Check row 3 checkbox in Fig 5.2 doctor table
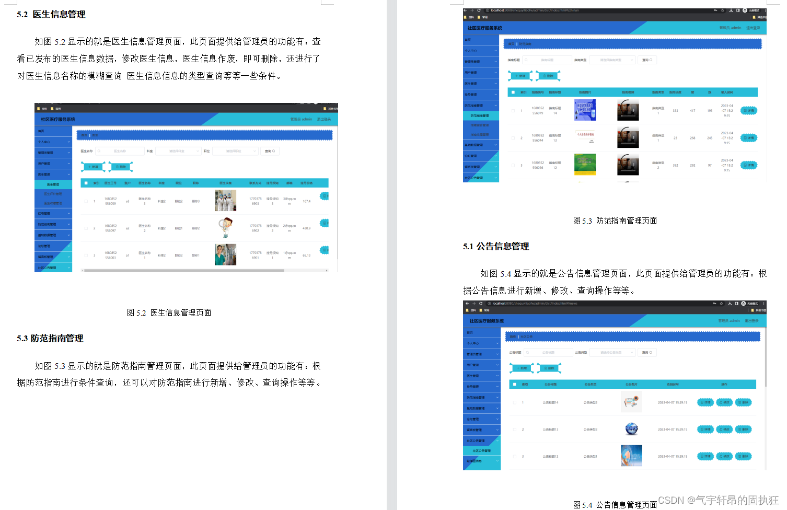Image resolution: width=787 pixels, height=510 pixels. (86, 255)
